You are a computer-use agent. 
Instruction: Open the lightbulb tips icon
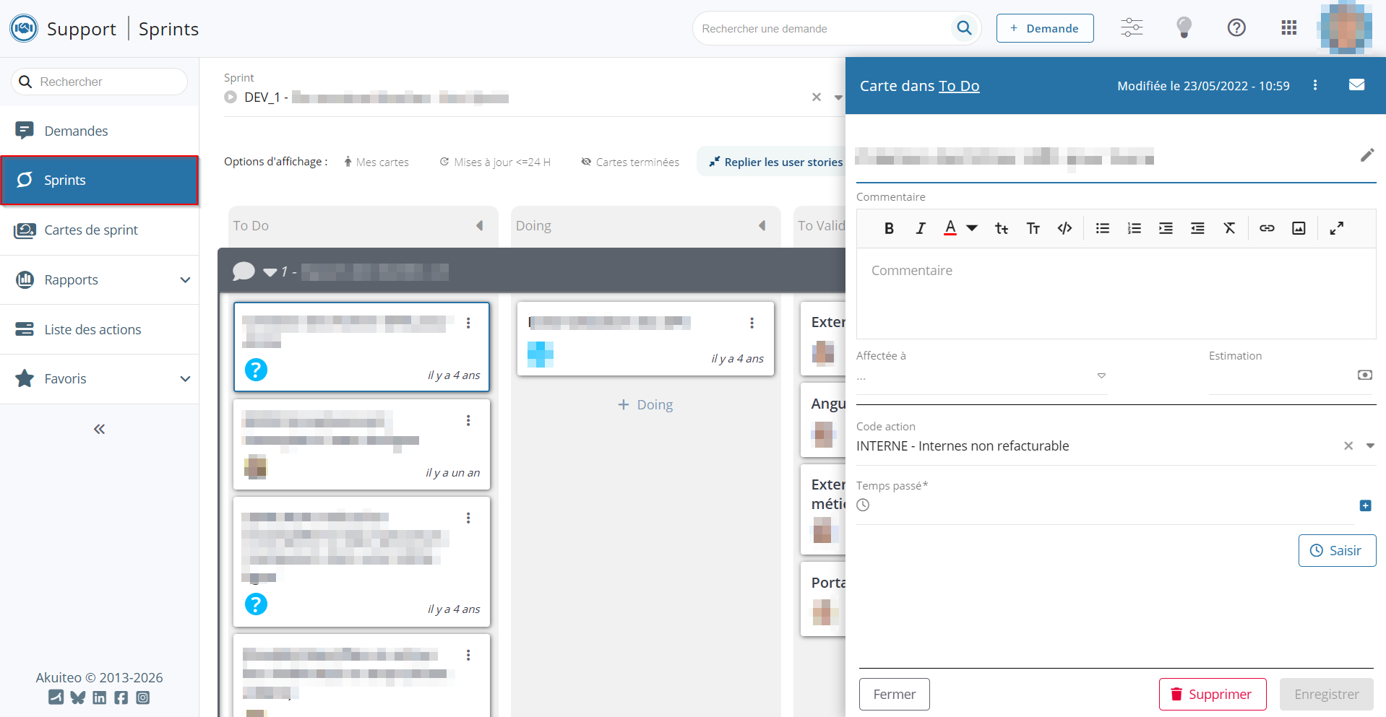click(1184, 28)
